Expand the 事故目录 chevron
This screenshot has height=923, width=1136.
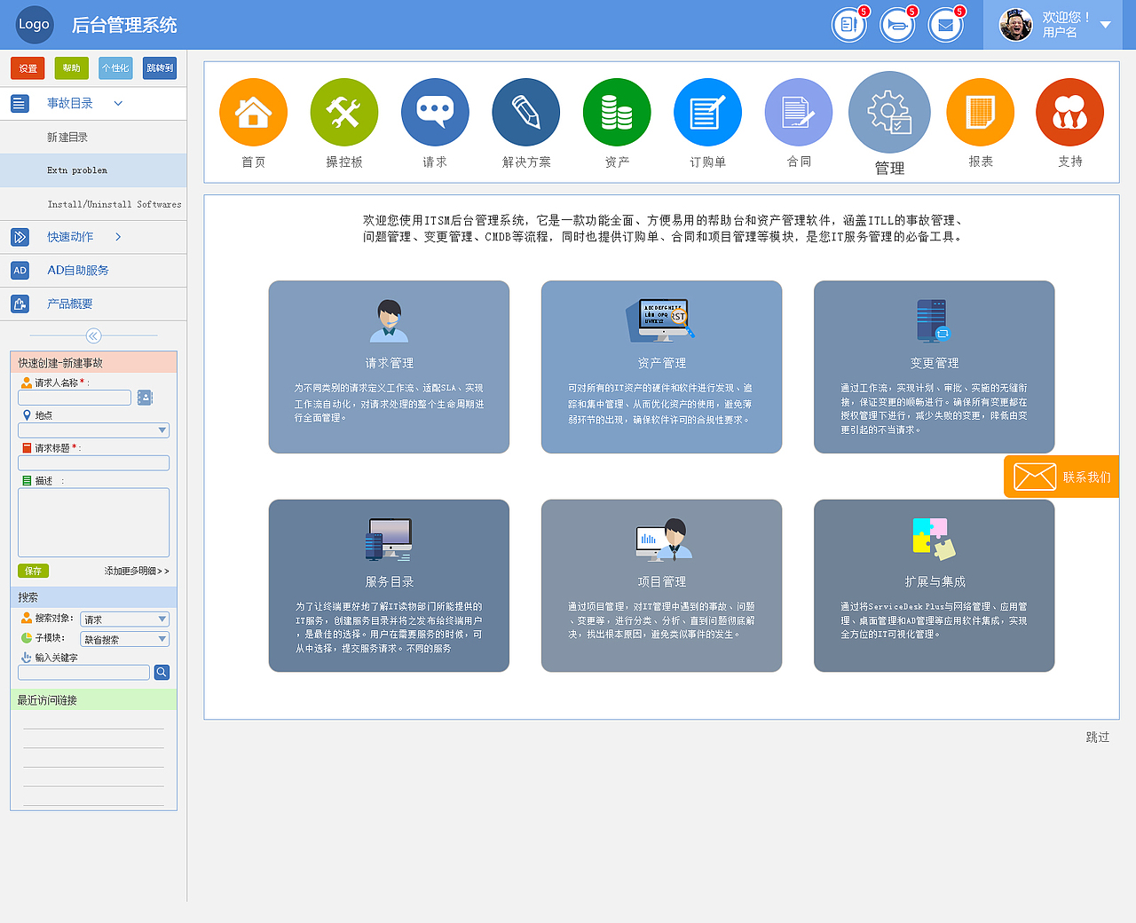click(118, 104)
